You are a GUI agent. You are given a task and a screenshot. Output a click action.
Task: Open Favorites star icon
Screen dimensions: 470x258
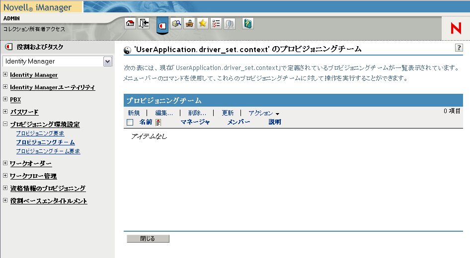pyautogui.click(x=203, y=23)
